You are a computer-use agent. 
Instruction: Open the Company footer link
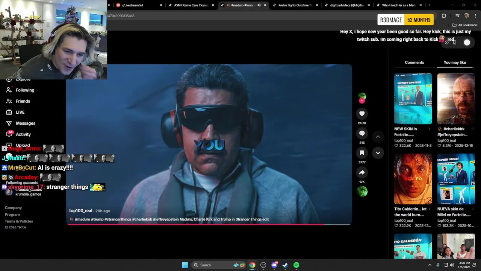(13, 208)
